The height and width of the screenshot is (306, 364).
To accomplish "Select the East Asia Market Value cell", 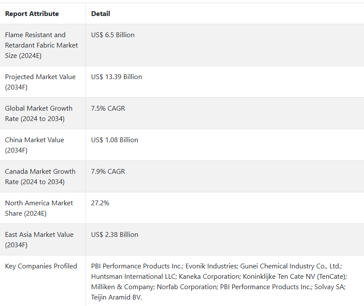I will tap(39, 239).
